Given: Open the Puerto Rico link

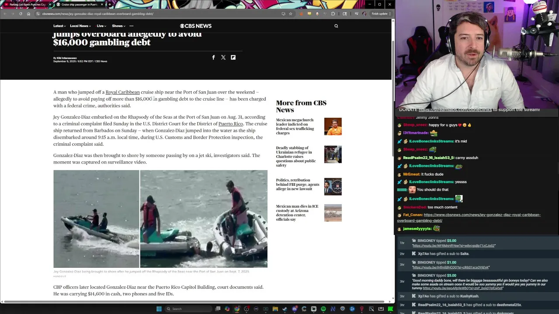Looking at the screenshot, I should click(x=231, y=124).
